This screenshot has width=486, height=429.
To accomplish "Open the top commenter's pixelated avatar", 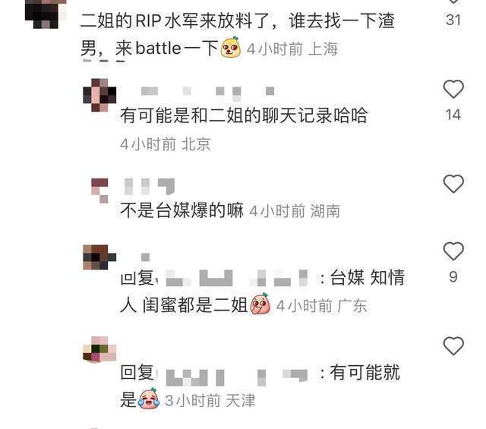I will [46, 14].
